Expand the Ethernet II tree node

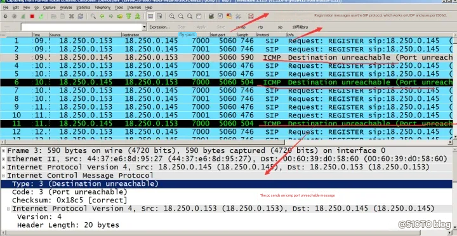click(x=4, y=159)
